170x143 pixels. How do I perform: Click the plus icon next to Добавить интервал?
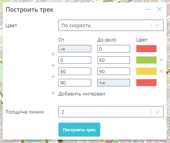53,93
